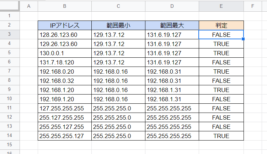Select row 1 header
This screenshot has width=267, height=154.
9,16
